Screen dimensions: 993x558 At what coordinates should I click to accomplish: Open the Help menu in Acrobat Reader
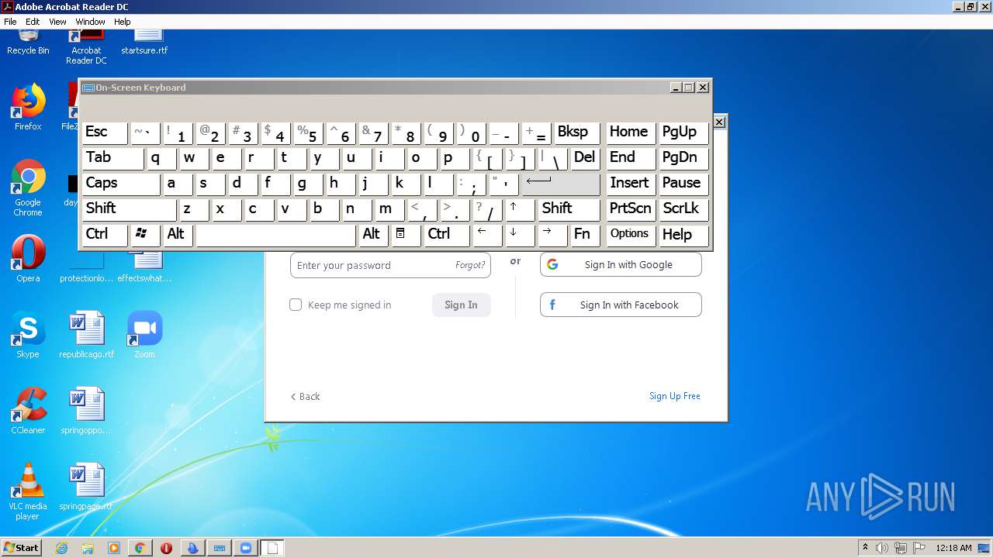click(123, 22)
